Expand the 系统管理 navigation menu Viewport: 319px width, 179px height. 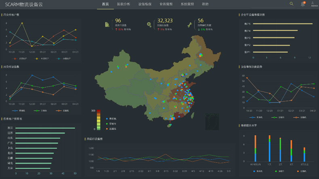tap(187, 4)
